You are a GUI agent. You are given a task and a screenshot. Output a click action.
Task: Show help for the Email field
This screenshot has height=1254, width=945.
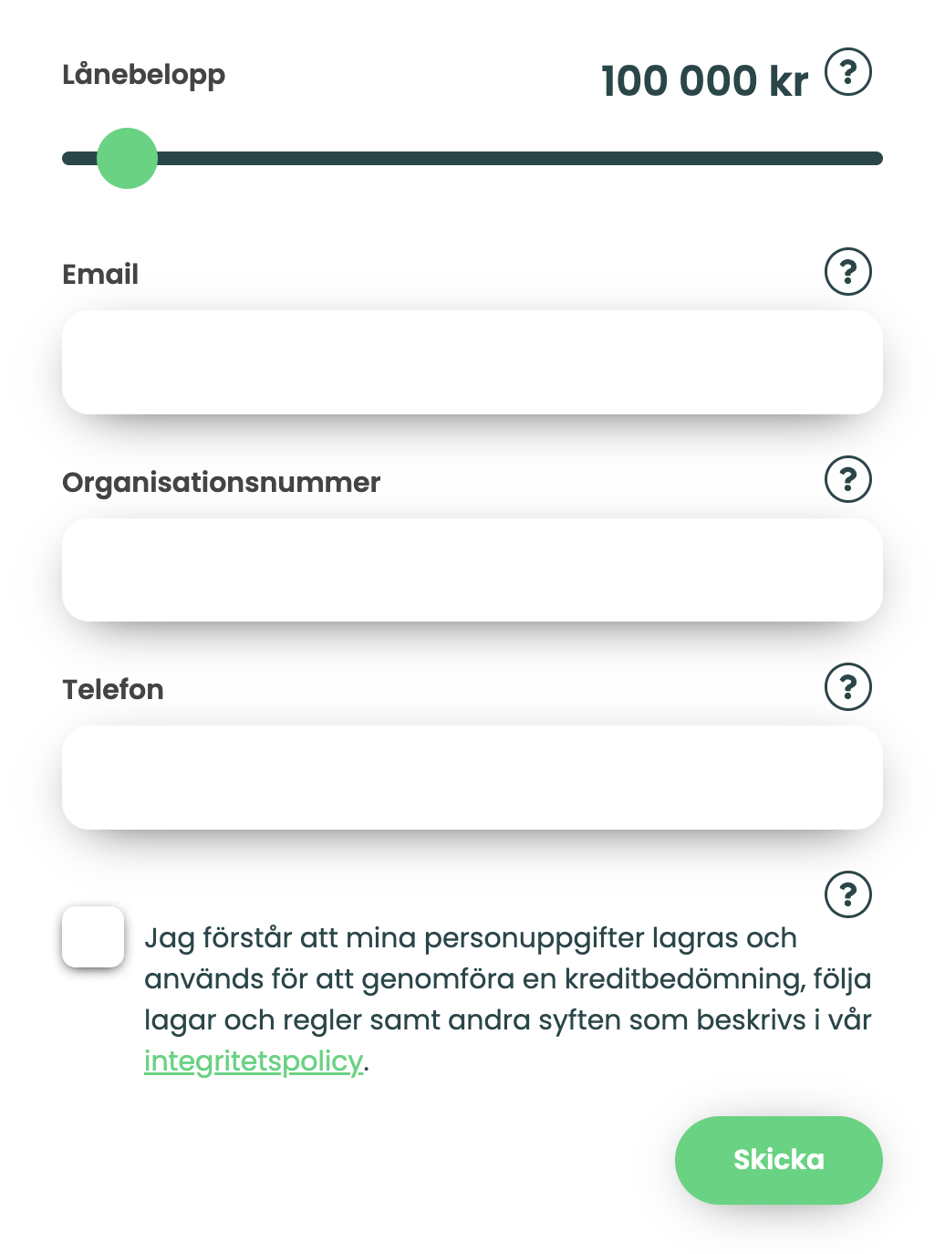(x=848, y=272)
